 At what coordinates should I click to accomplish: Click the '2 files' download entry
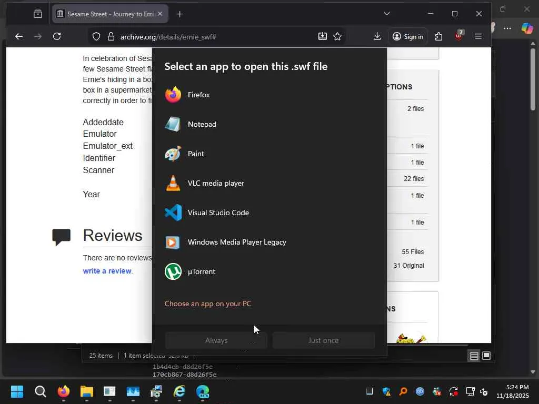[416, 108]
